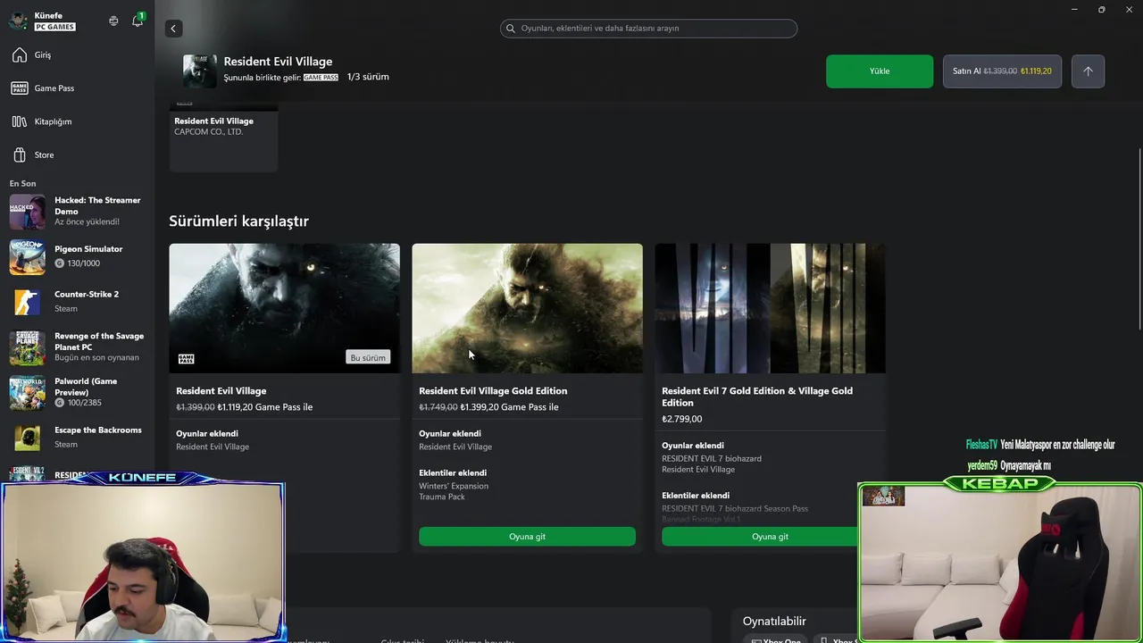Open Palworld (Game Preview) in recents

pos(77,392)
